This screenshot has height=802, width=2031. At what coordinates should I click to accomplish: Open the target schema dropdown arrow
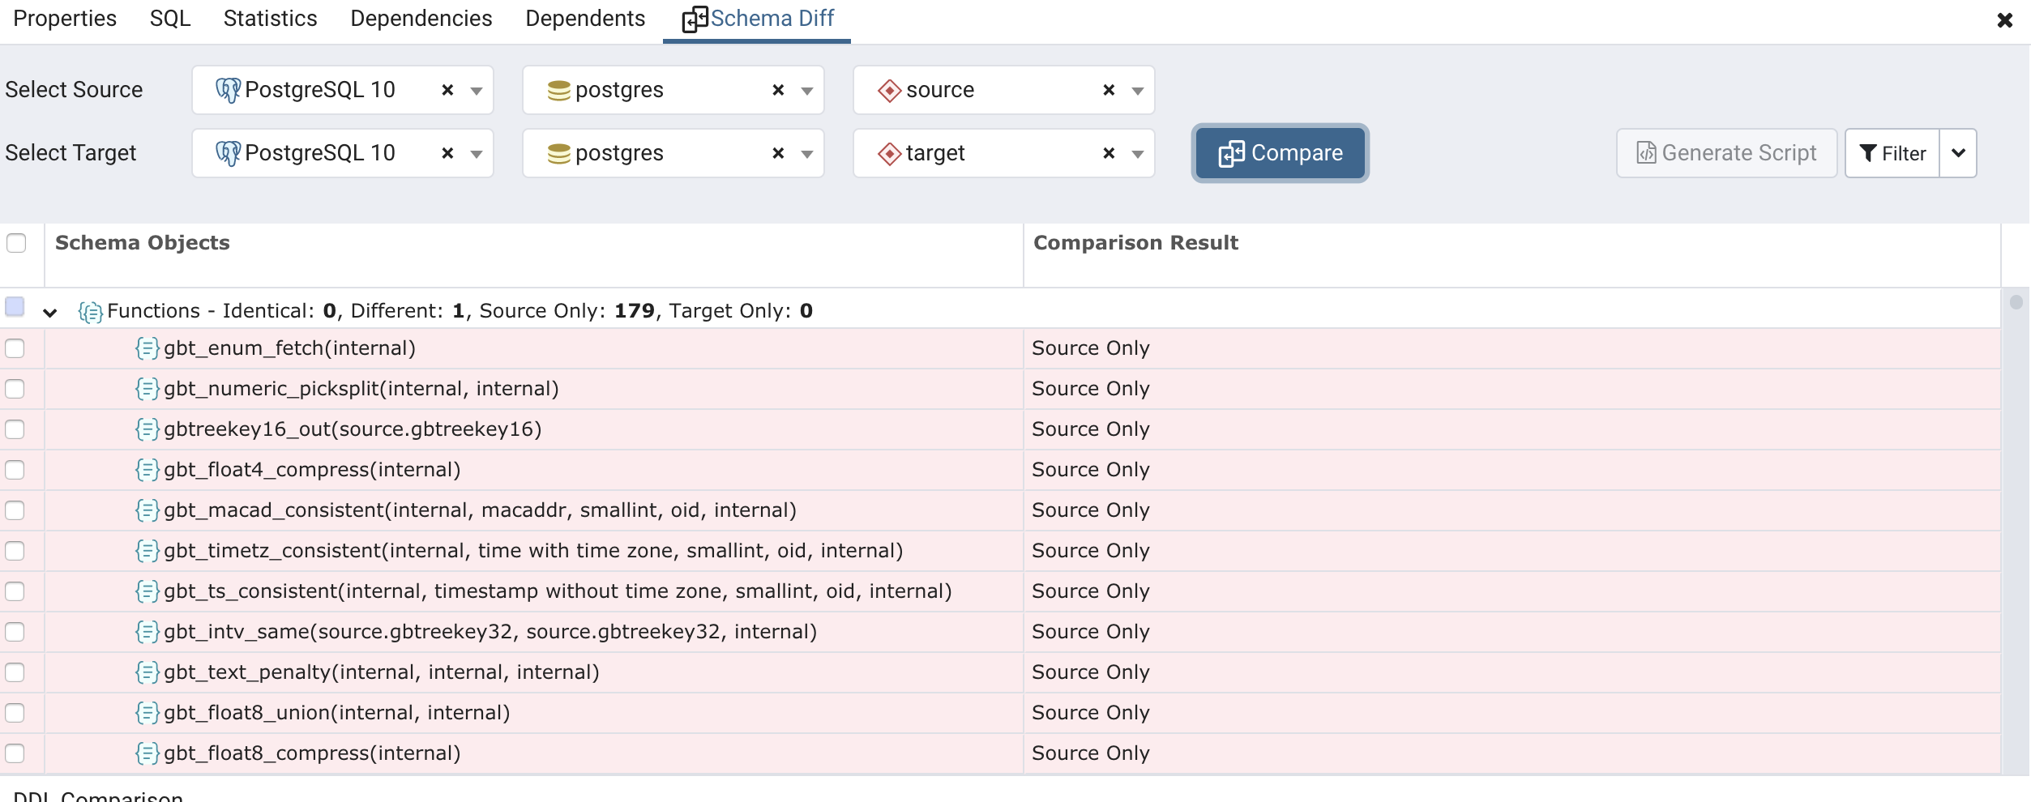[1137, 153]
